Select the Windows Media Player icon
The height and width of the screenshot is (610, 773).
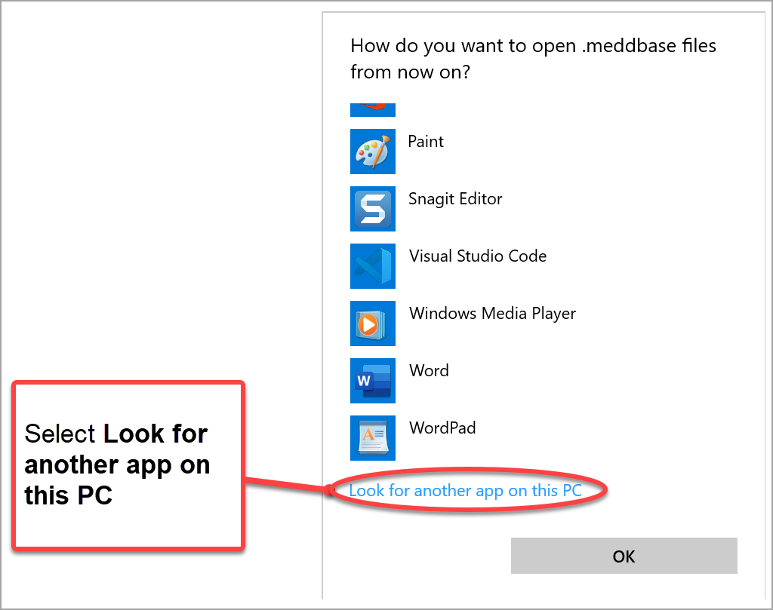(373, 323)
